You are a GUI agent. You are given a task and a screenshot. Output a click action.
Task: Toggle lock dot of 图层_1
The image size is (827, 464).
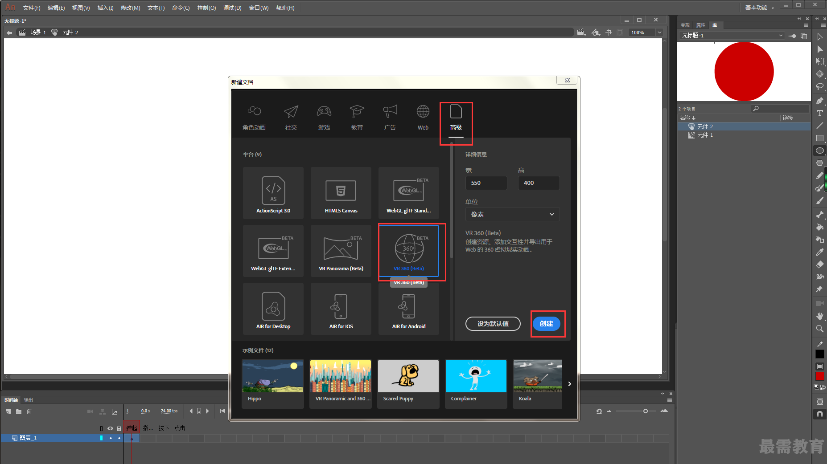[119, 438]
